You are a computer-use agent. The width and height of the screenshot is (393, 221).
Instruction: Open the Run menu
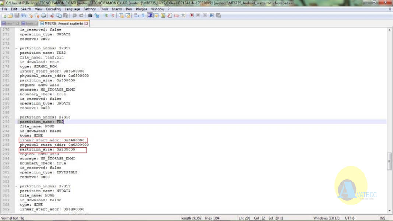129,9
